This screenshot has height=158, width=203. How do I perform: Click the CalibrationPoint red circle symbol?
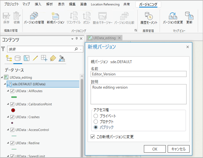pos(13,110)
